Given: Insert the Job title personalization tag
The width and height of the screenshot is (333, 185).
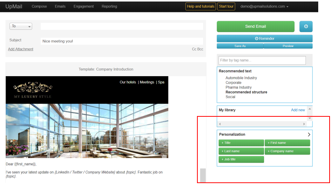Looking at the screenshot, I should (241, 159).
